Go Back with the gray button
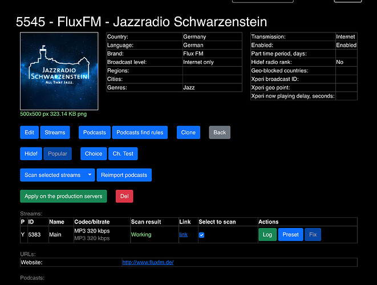This screenshot has width=377, height=285. click(x=220, y=132)
